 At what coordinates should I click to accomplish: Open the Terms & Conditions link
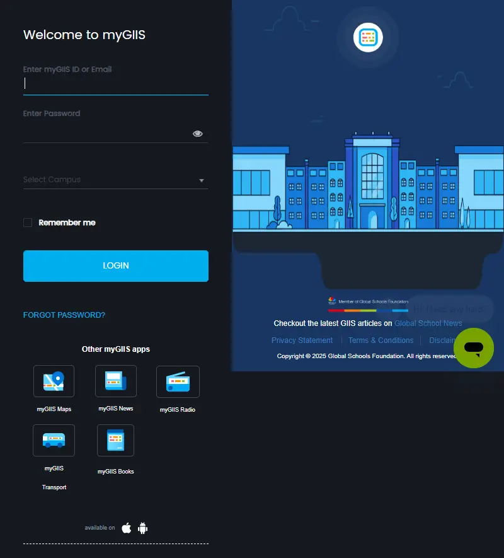(x=381, y=340)
